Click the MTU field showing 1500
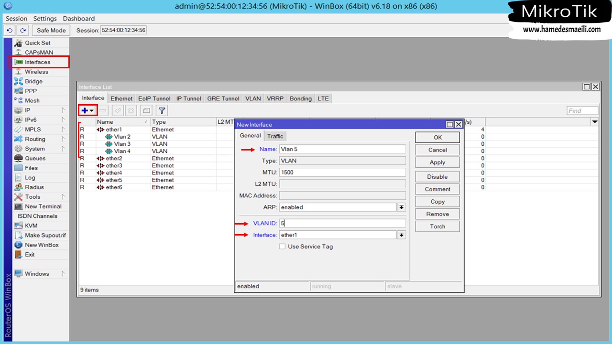 tap(342, 172)
